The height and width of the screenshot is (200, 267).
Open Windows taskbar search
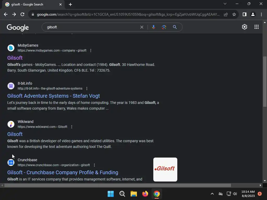[x=122, y=194]
